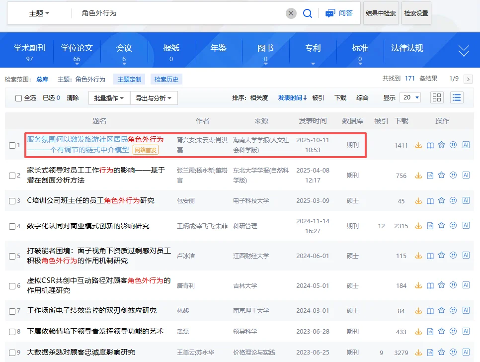The height and width of the screenshot is (362, 480).
Task: Select result 3 checkbox
Action: click(12, 201)
